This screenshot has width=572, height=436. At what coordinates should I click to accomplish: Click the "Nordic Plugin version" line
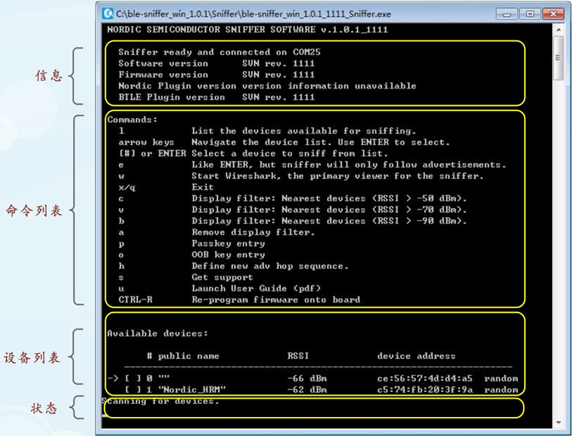tap(268, 86)
